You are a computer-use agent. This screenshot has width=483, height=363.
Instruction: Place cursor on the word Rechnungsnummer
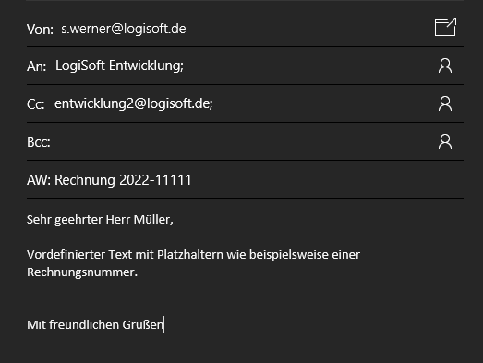click(82, 272)
